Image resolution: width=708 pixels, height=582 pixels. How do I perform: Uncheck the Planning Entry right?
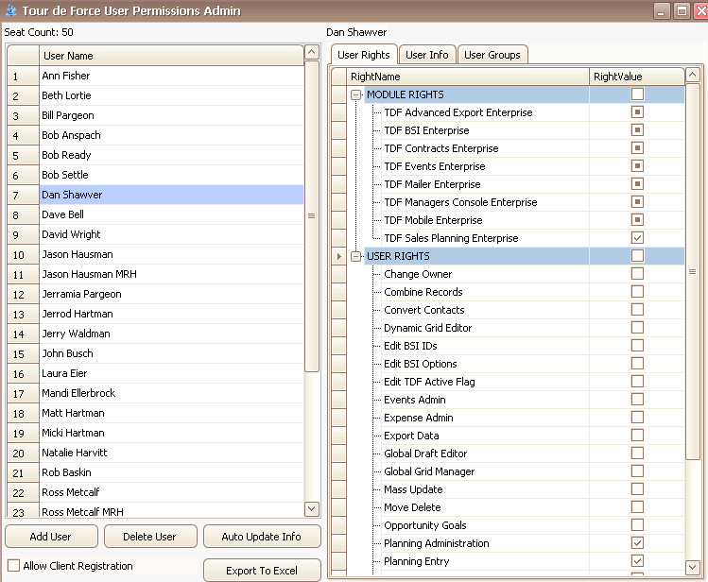pos(637,561)
